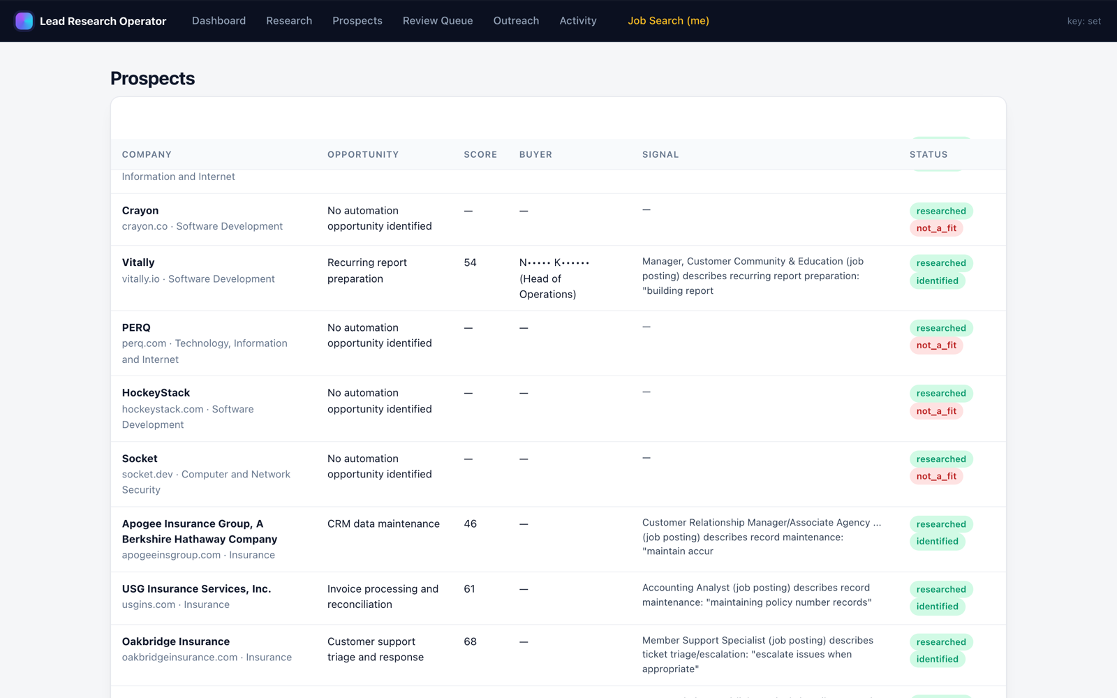Click PERQ's researched status badge

point(941,328)
